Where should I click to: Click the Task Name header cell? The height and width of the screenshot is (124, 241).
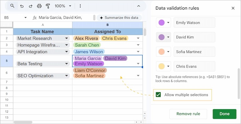tap(43, 31)
